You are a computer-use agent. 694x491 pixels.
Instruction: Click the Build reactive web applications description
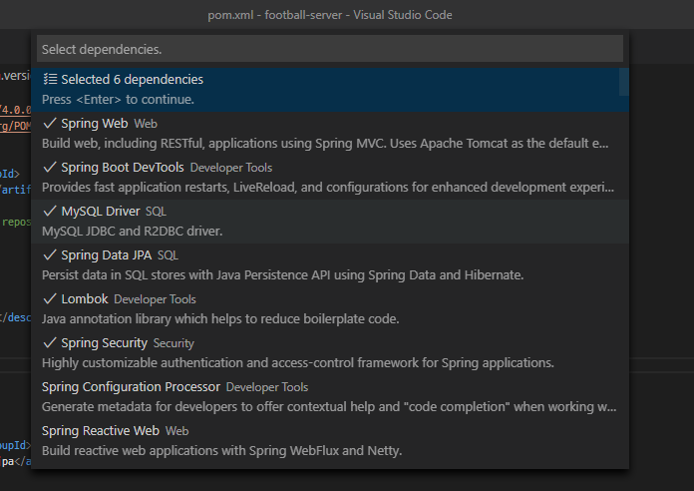(222, 451)
